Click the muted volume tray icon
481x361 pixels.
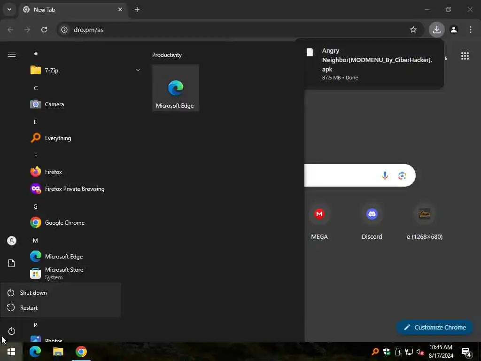420,352
